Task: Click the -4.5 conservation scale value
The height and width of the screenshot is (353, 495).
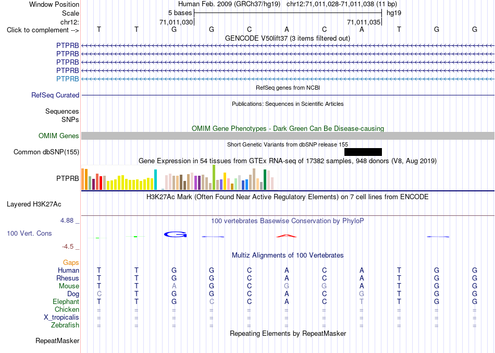Action: point(68,247)
